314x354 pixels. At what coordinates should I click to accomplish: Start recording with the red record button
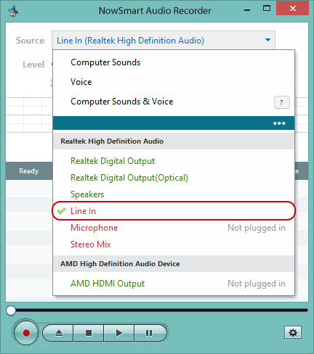coord(26,333)
